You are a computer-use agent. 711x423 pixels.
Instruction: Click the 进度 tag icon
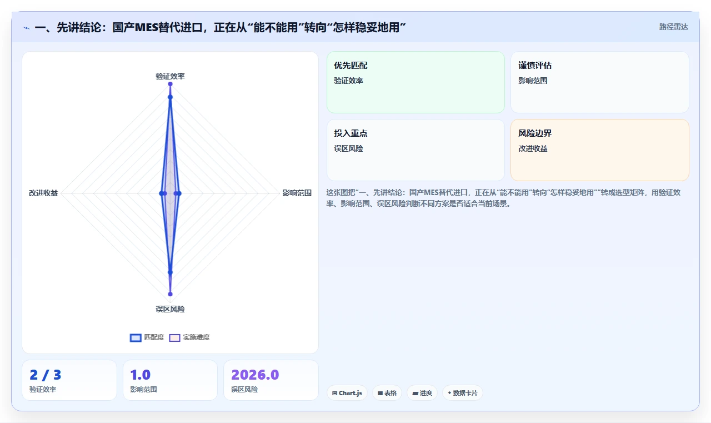[415, 393]
